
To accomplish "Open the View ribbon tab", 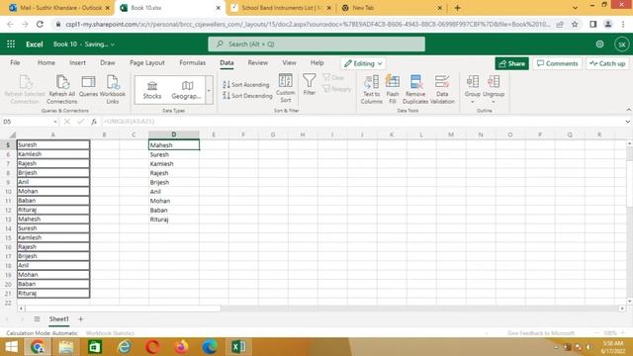I will point(289,62).
